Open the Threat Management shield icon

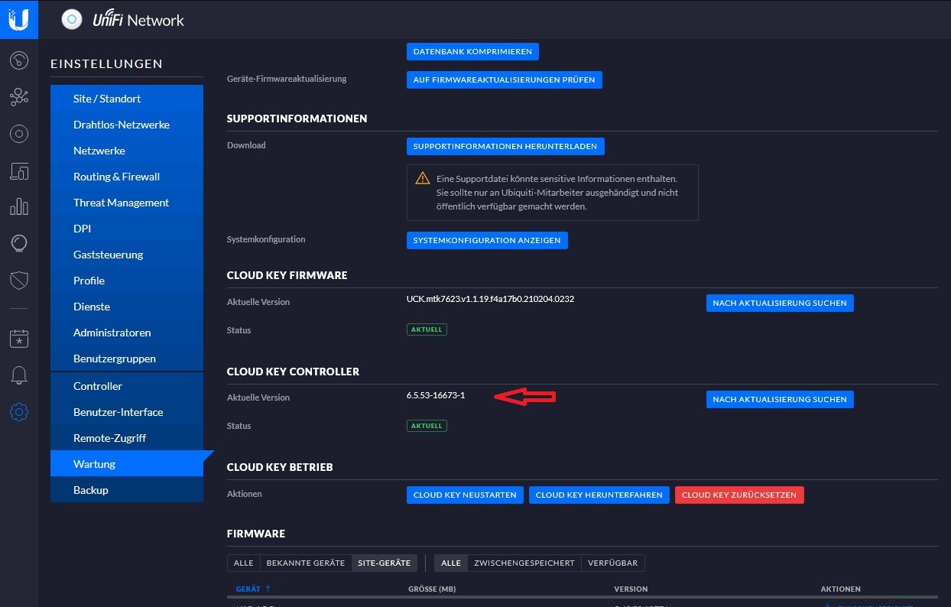19,281
